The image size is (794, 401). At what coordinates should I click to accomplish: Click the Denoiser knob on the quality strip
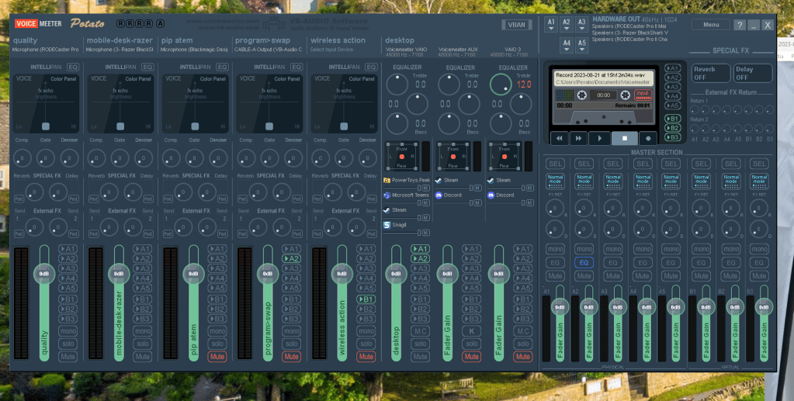[x=69, y=158]
